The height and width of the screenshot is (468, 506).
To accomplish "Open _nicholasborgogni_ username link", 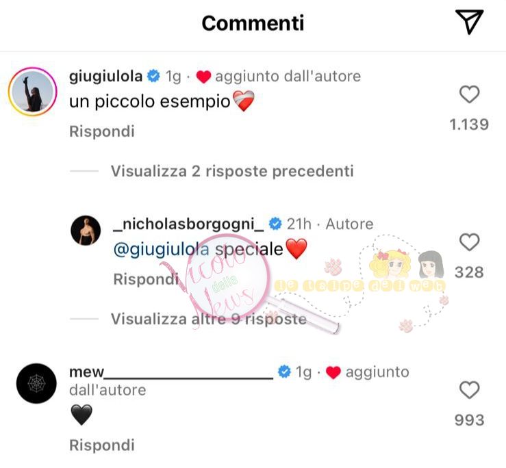I will coord(188,224).
